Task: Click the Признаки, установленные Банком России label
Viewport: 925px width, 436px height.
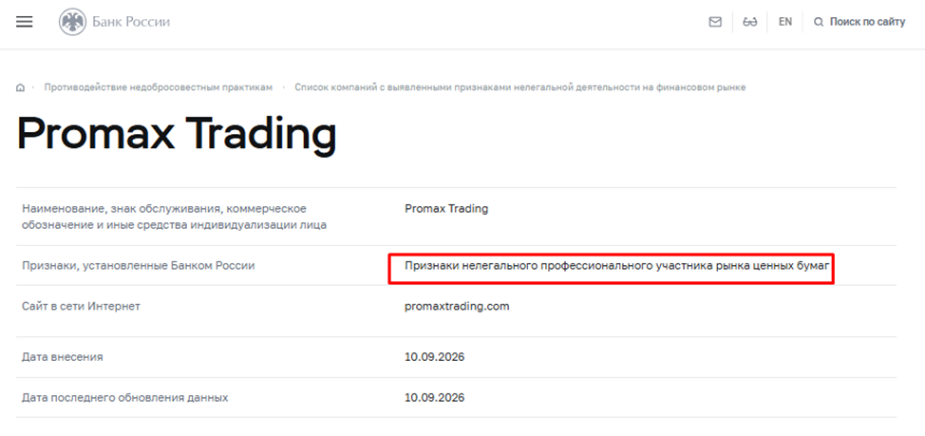Action: tap(138, 265)
